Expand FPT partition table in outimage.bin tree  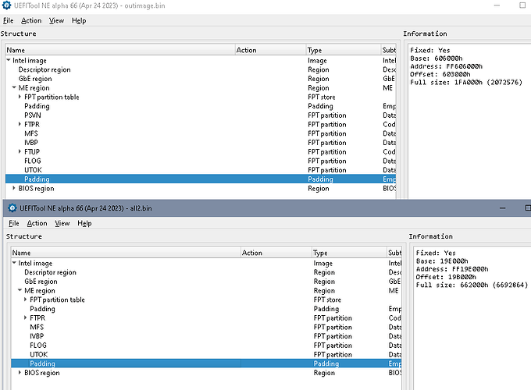coord(20,97)
